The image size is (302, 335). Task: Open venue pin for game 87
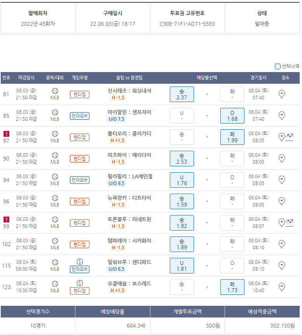pos(282,137)
